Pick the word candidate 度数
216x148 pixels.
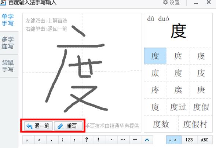(161, 124)
